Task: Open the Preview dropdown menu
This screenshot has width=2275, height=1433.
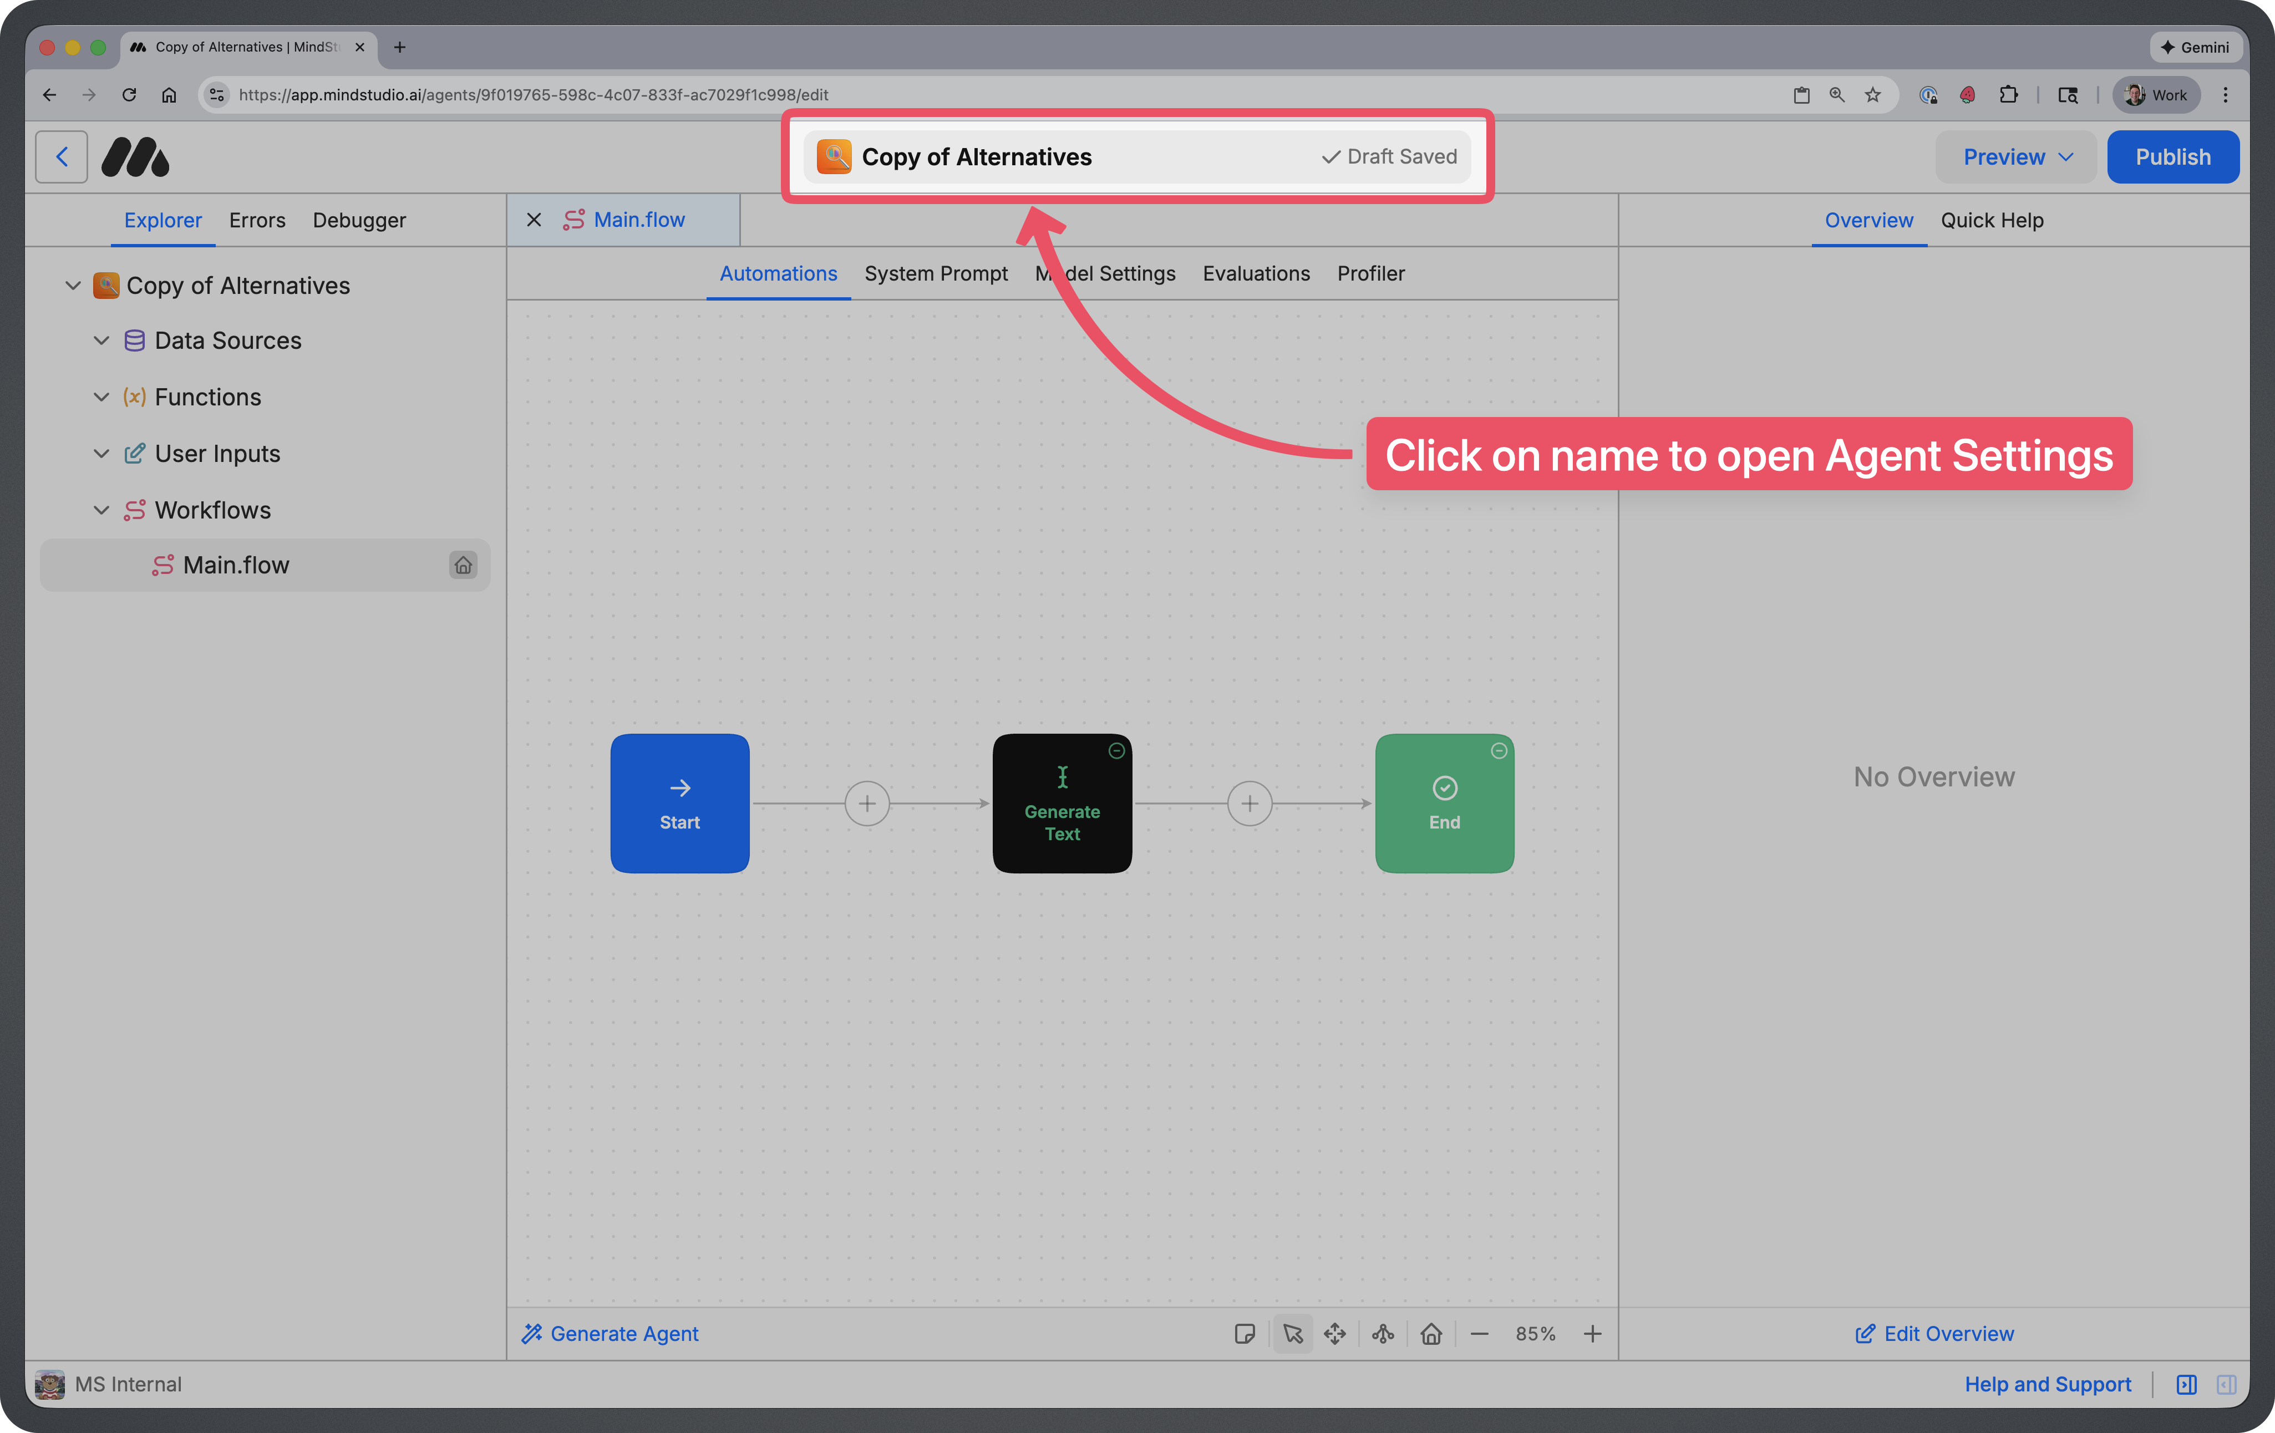Action: point(2015,156)
